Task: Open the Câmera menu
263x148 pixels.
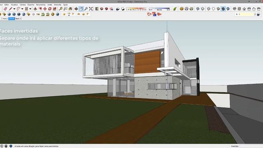Action: [x=23, y=5]
